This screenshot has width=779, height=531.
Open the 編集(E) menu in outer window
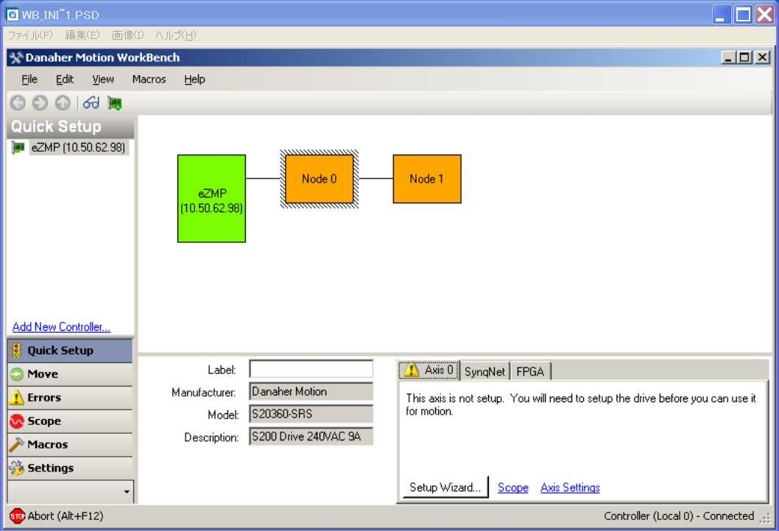point(82,35)
